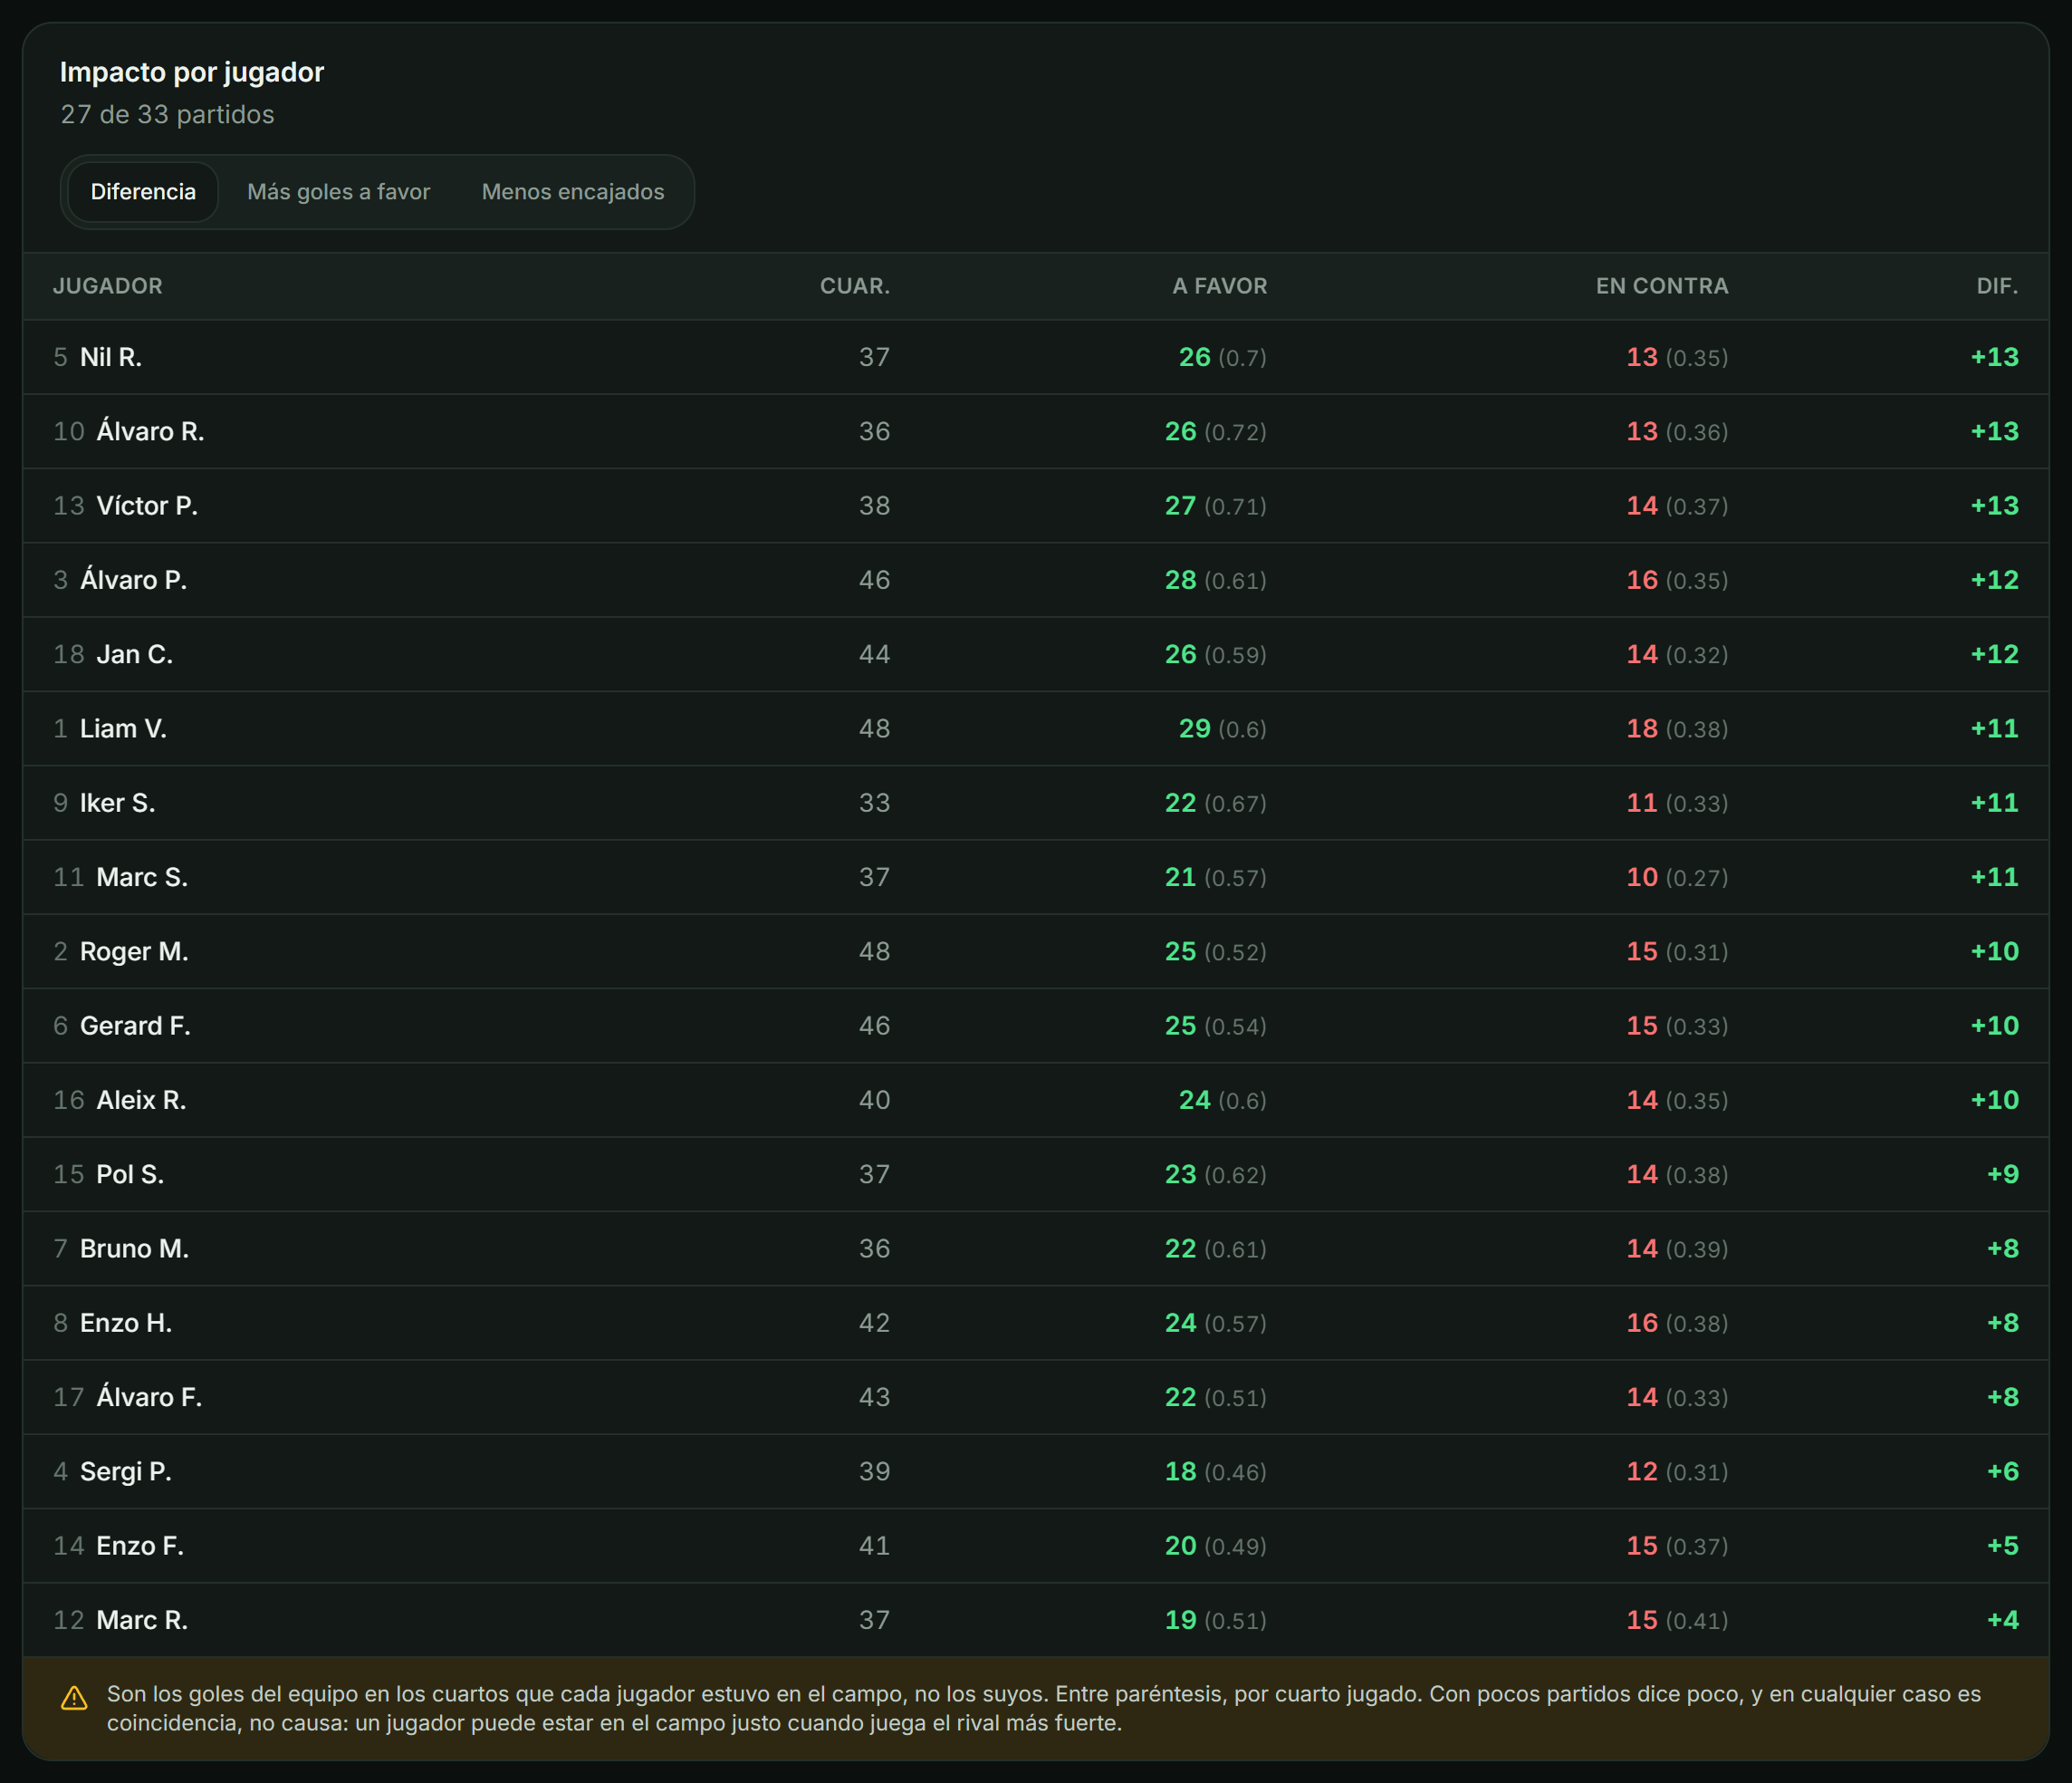The height and width of the screenshot is (1783, 2072).
Task: Open the Menos encajados tab
Action: pyautogui.click(x=573, y=192)
